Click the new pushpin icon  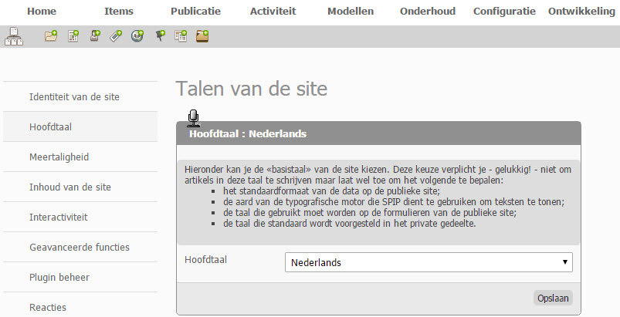160,35
